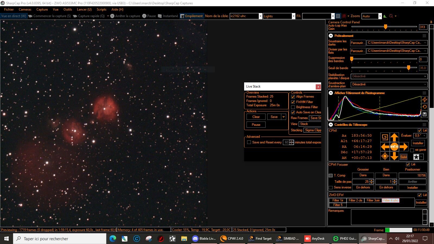434x244 pixels.
Task: Click the histogram auto-stretch lightning icon
Action: (x=425, y=99)
